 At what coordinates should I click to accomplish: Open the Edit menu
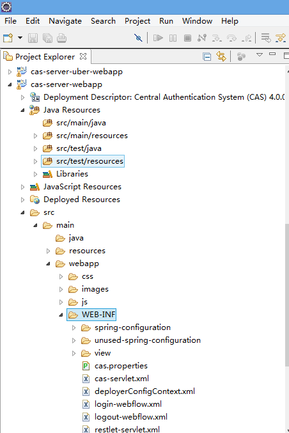pyautogui.click(x=33, y=21)
